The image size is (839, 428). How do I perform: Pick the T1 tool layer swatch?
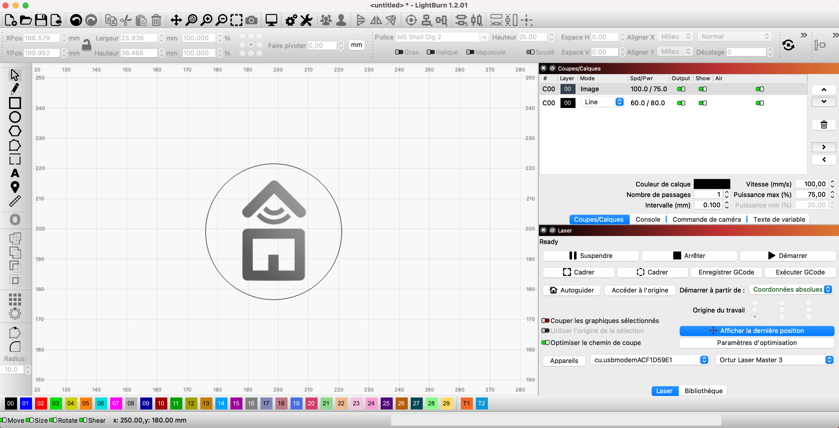pyautogui.click(x=466, y=403)
